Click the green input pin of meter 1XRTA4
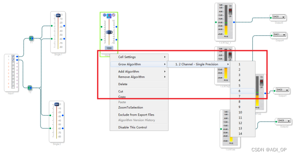This screenshot has width=293, height=156. tap(221, 129)
